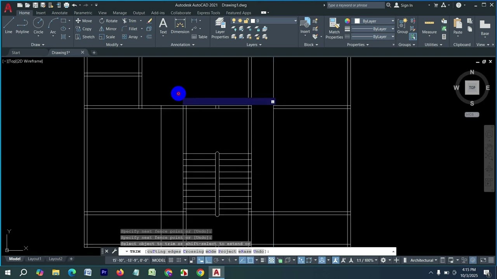The width and height of the screenshot is (497, 279).
Task: Toggle polar tracking in status bar
Action: click(x=216, y=260)
